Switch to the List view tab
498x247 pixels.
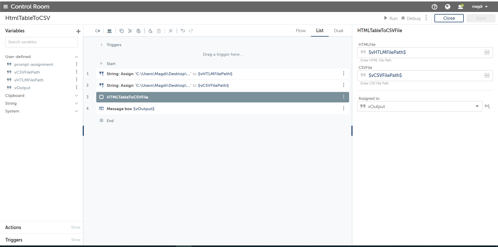(320, 31)
